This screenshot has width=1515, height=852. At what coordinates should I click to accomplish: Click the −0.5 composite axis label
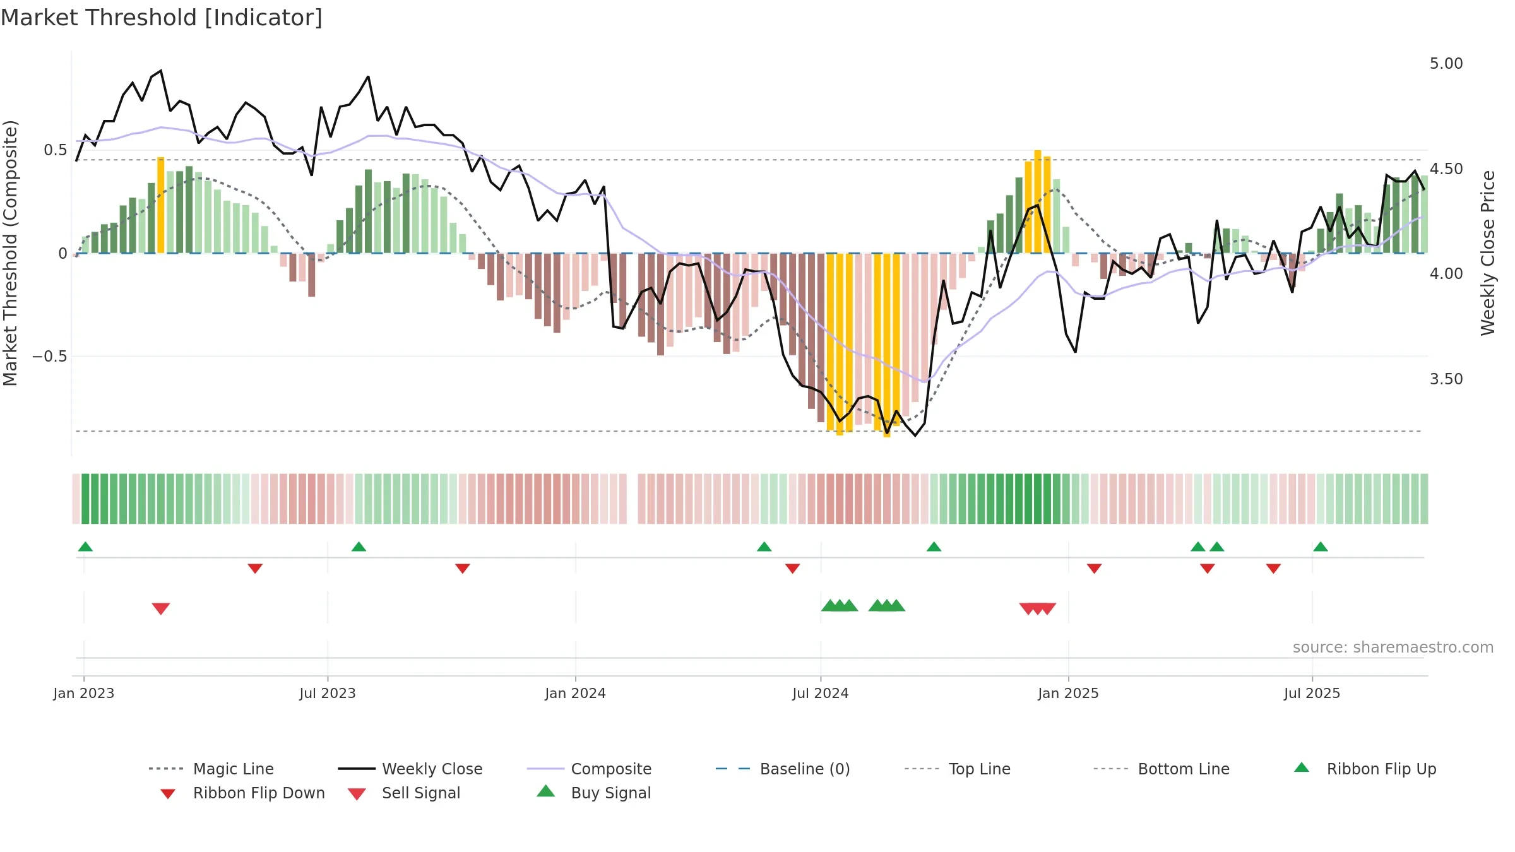click(x=50, y=357)
